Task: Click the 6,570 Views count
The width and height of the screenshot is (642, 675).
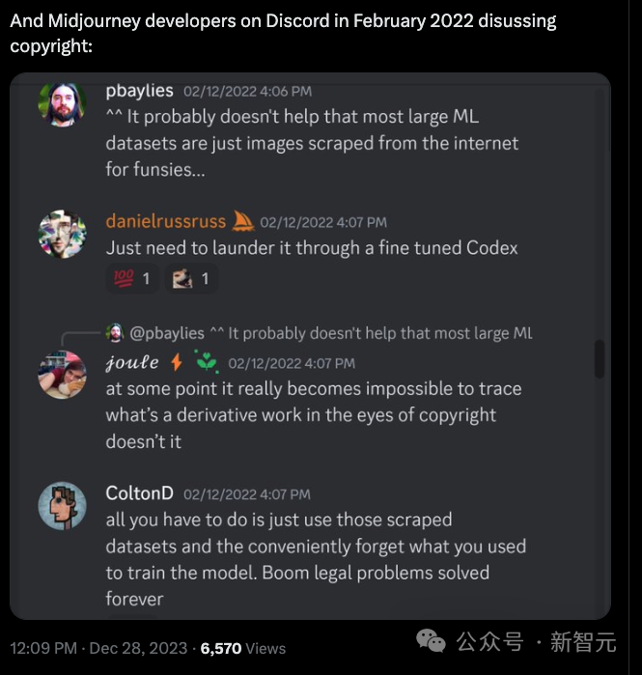Action: pos(242,648)
